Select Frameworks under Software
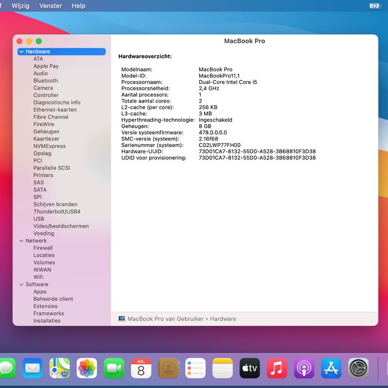The image size is (388, 388). point(49,313)
